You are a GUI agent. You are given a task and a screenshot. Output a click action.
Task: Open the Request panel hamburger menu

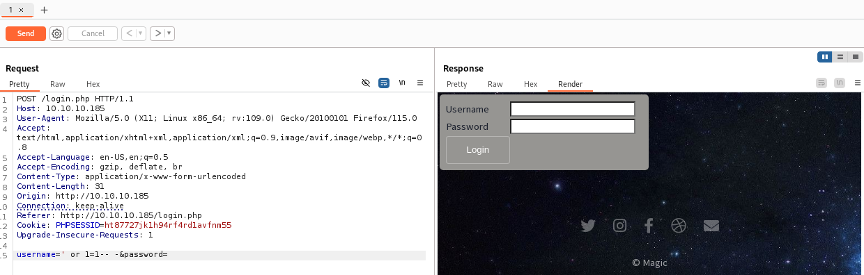pos(420,83)
